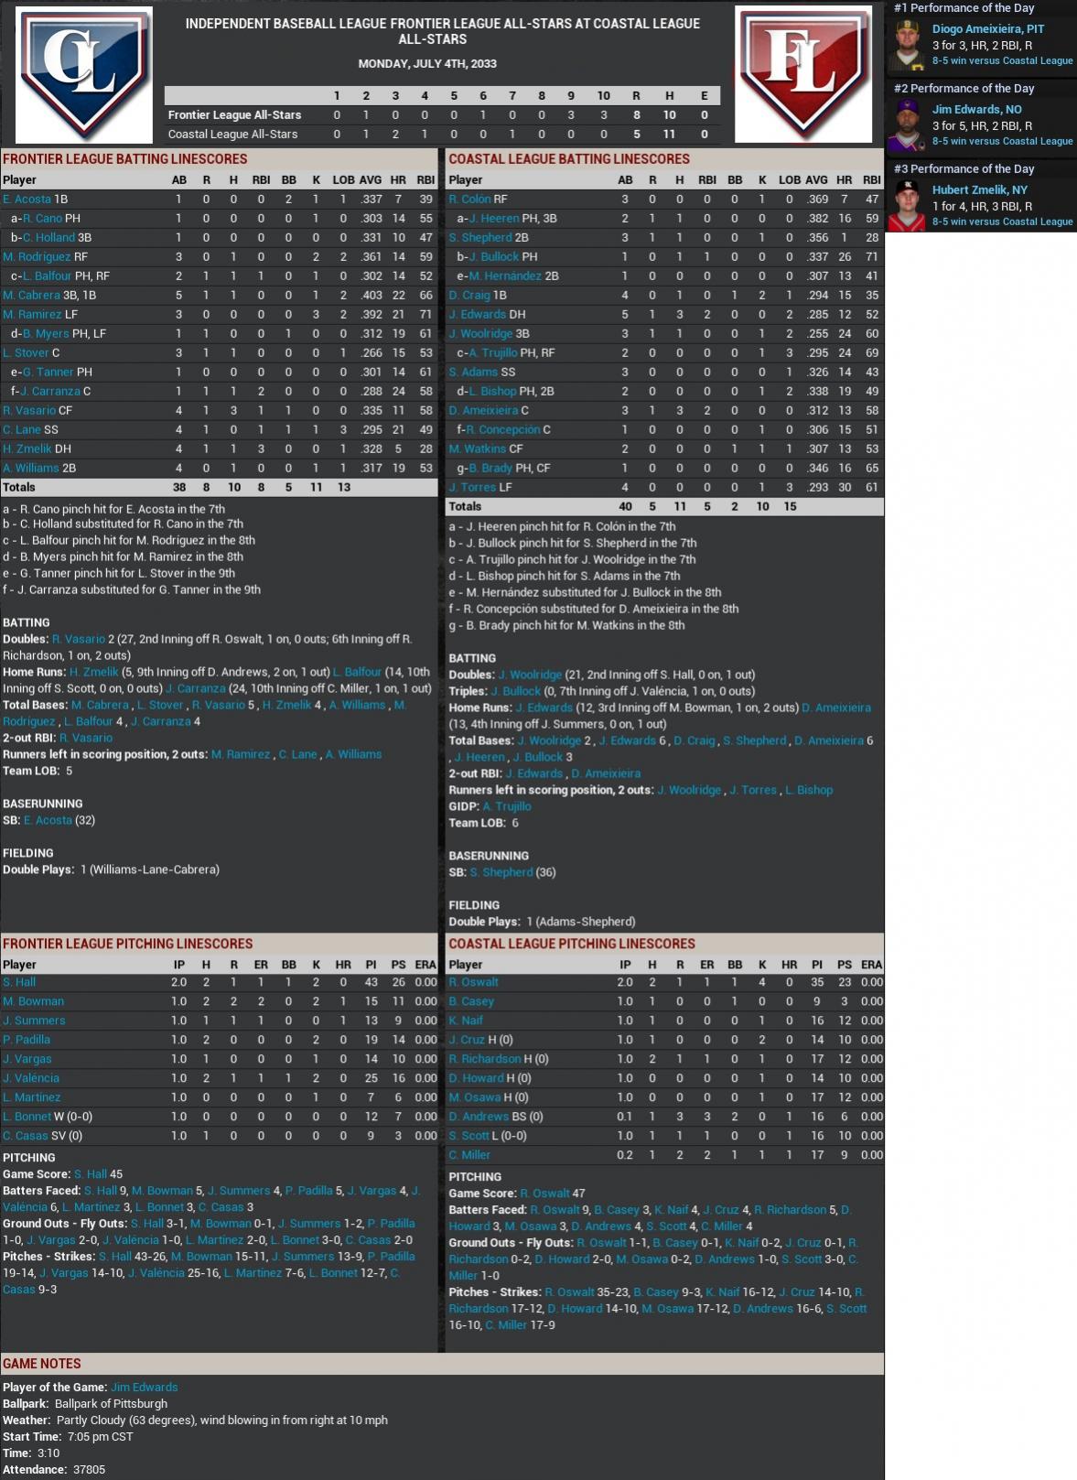1077x1480 pixels.
Task: Open R. Vasario CF in batting table
Action: click(29, 410)
